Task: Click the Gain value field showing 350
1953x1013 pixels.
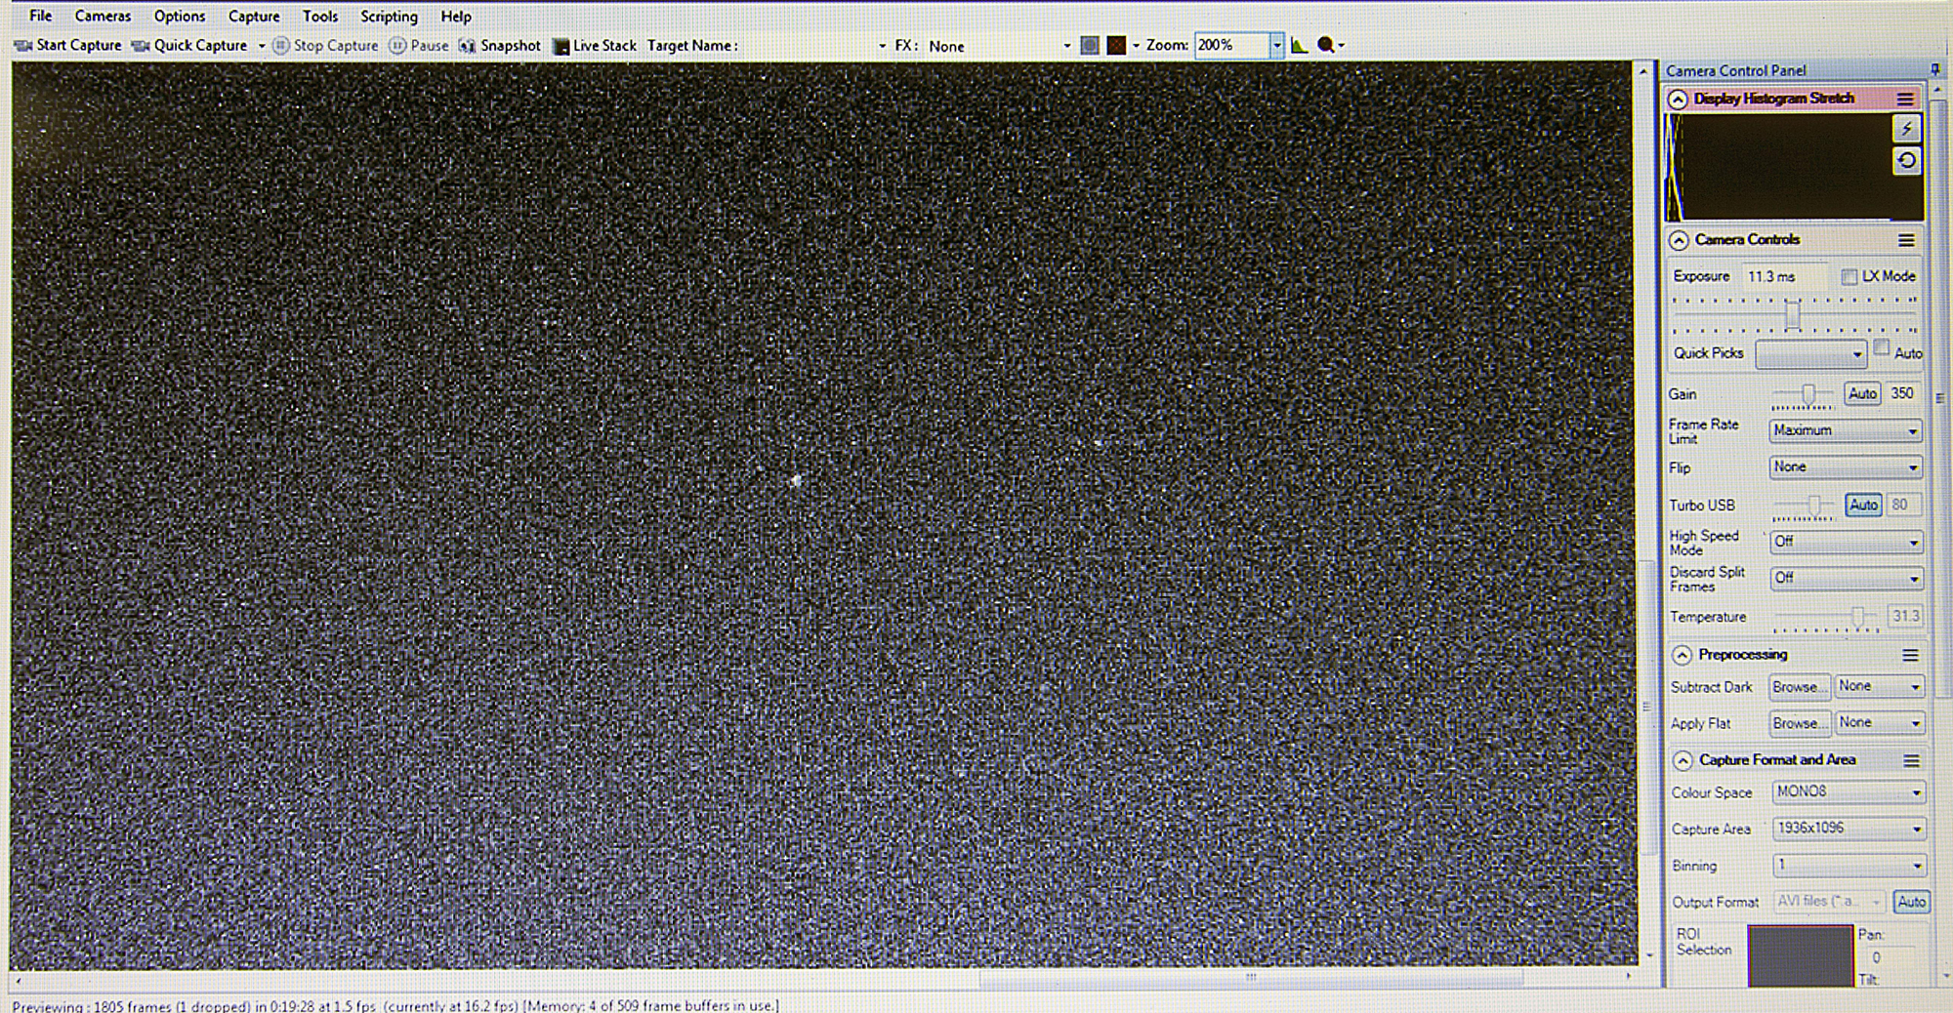Action: point(1903,393)
